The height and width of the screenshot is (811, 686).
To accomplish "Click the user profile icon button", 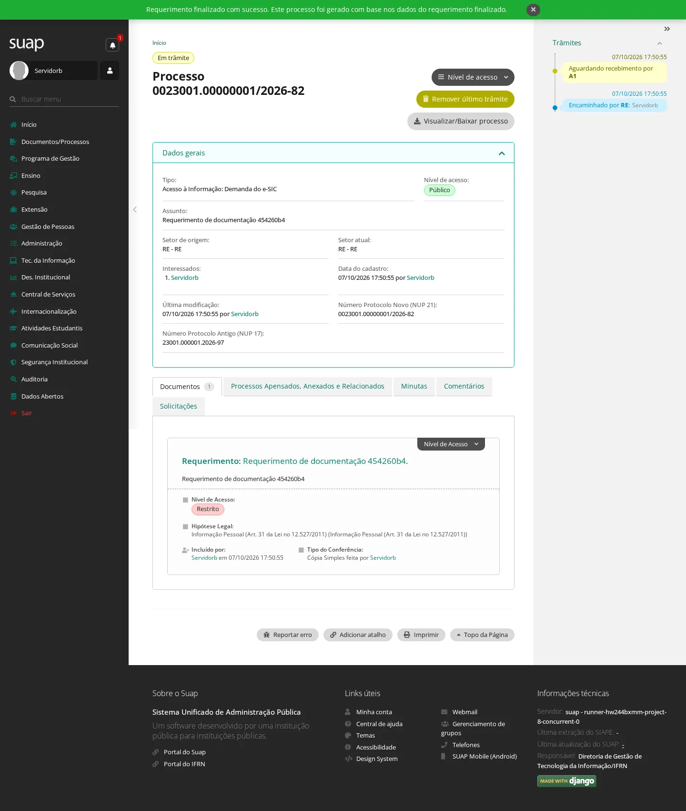I will [110, 71].
